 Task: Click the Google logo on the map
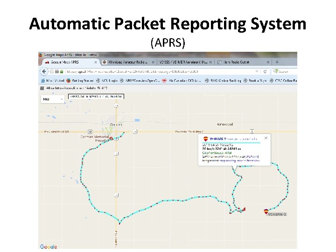(49, 247)
